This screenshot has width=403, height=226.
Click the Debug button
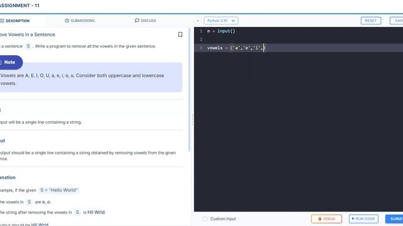(x=326, y=219)
